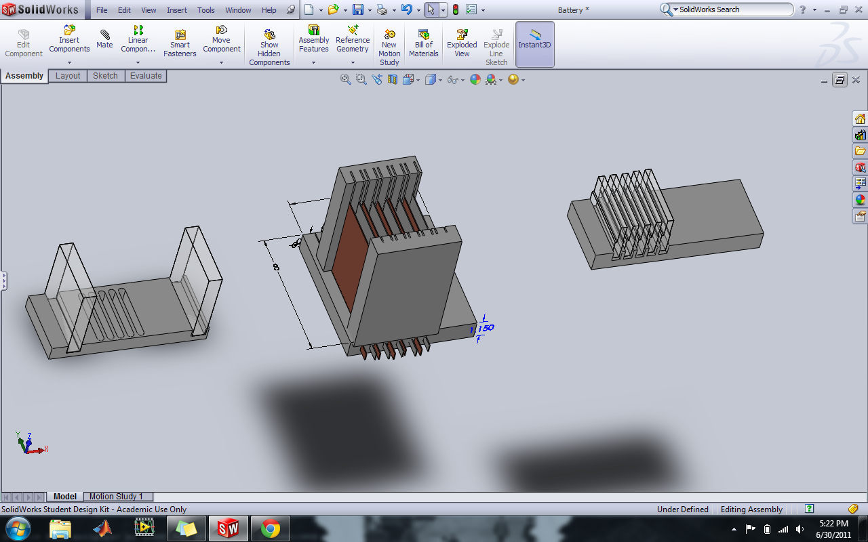Viewport: 868px width, 542px height.
Task: Switch to Motion Study 1 tab
Action: pos(116,497)
